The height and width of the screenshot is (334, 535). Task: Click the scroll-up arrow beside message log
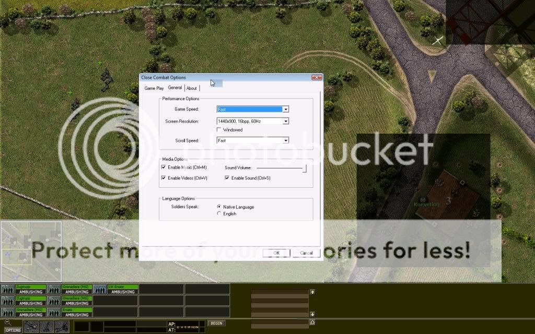pyautogui.click(x=312, y=292)
